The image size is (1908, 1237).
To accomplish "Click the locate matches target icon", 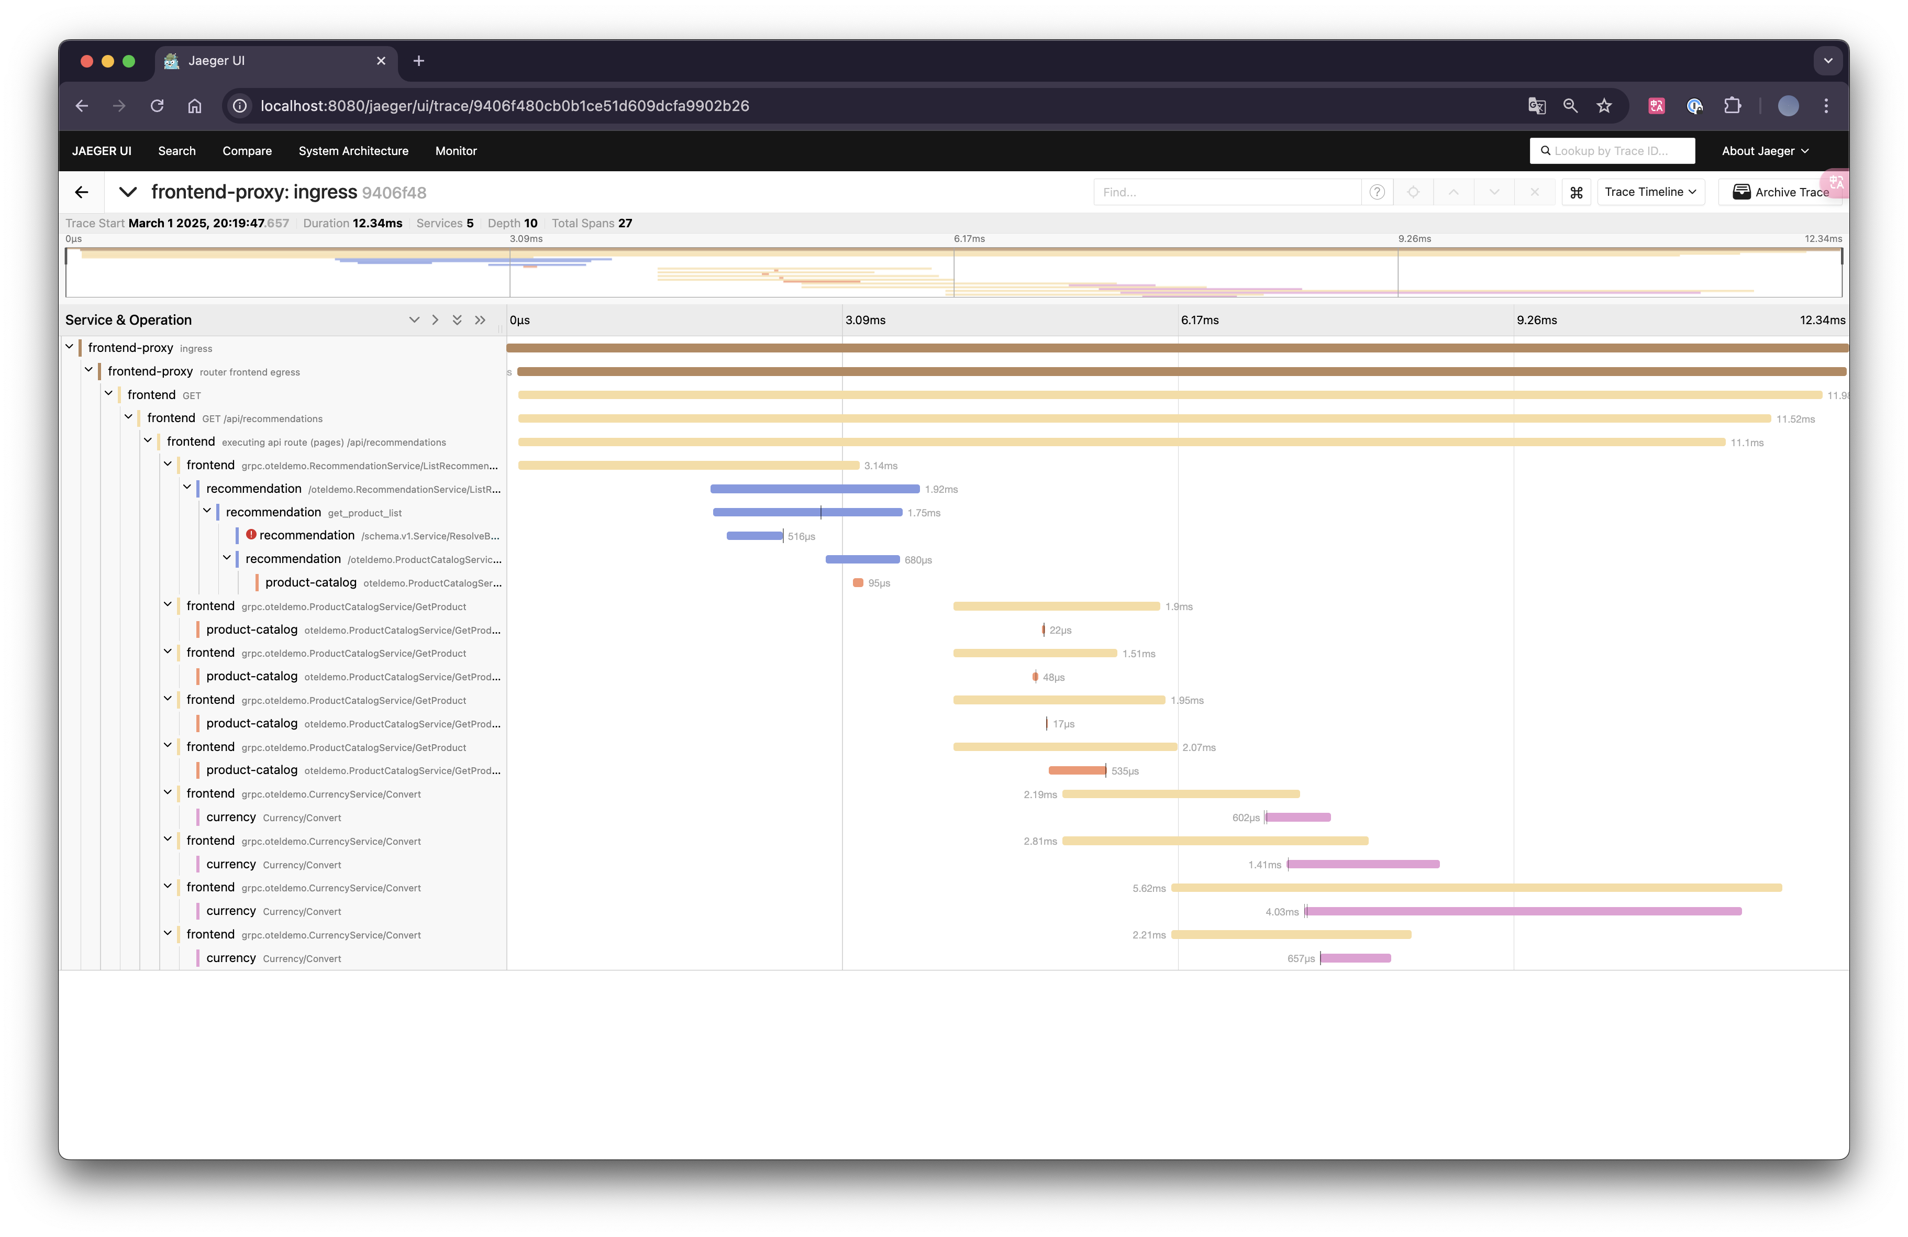I will [x=1413, y=192].
